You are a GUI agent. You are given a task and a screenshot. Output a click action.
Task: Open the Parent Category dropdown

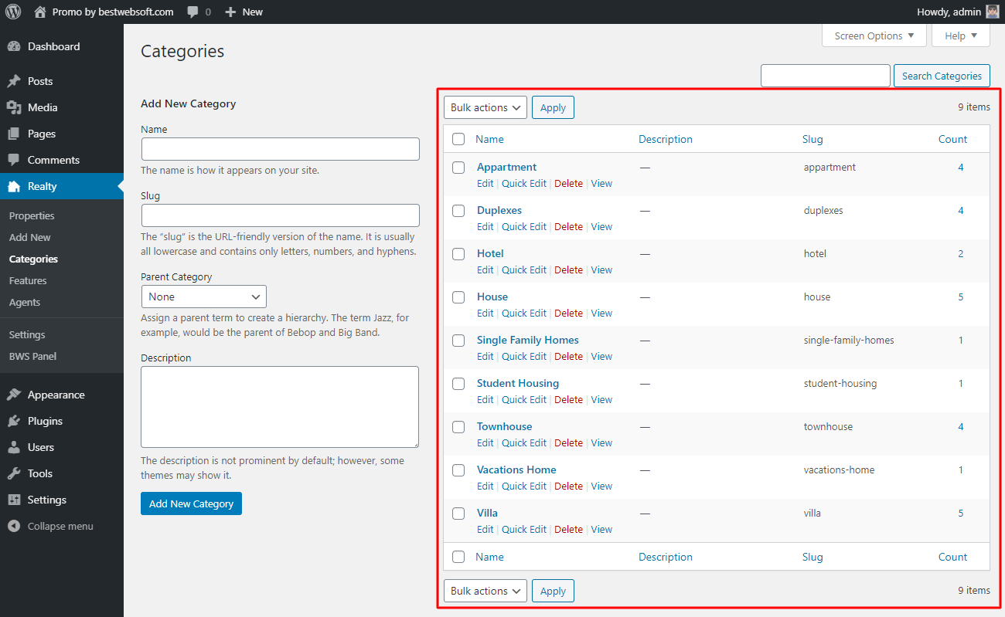(x=204, y=297)
